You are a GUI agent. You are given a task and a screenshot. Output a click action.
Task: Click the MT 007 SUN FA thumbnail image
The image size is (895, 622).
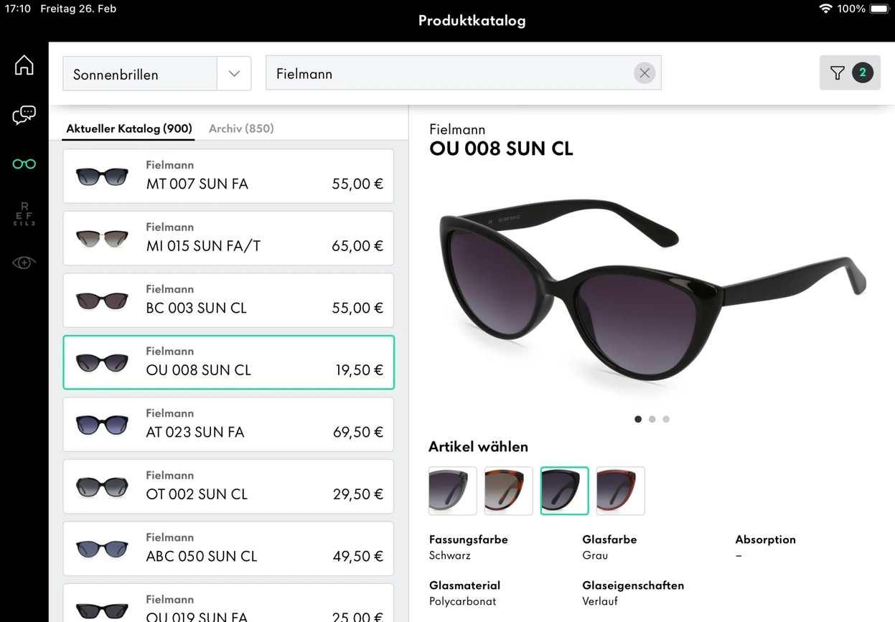[x=102, y=176]
